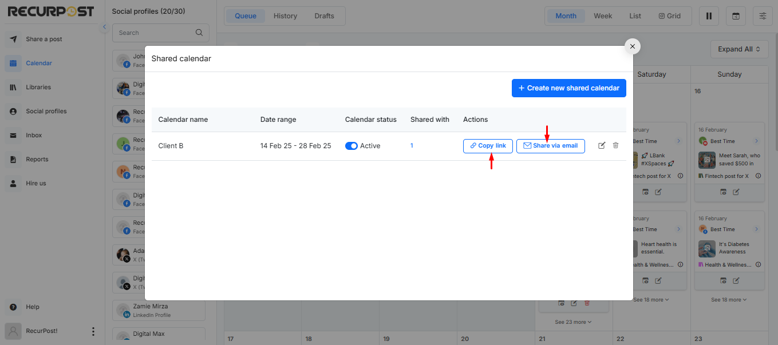Image resolution: width=778 pixels, height=345 pixels.
Task: Select the Zamie Mirza LinkedIn profile
Action: pyautogui.click(x=159, y=310)
